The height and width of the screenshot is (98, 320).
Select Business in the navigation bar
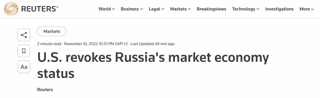(x=130, y=9)
